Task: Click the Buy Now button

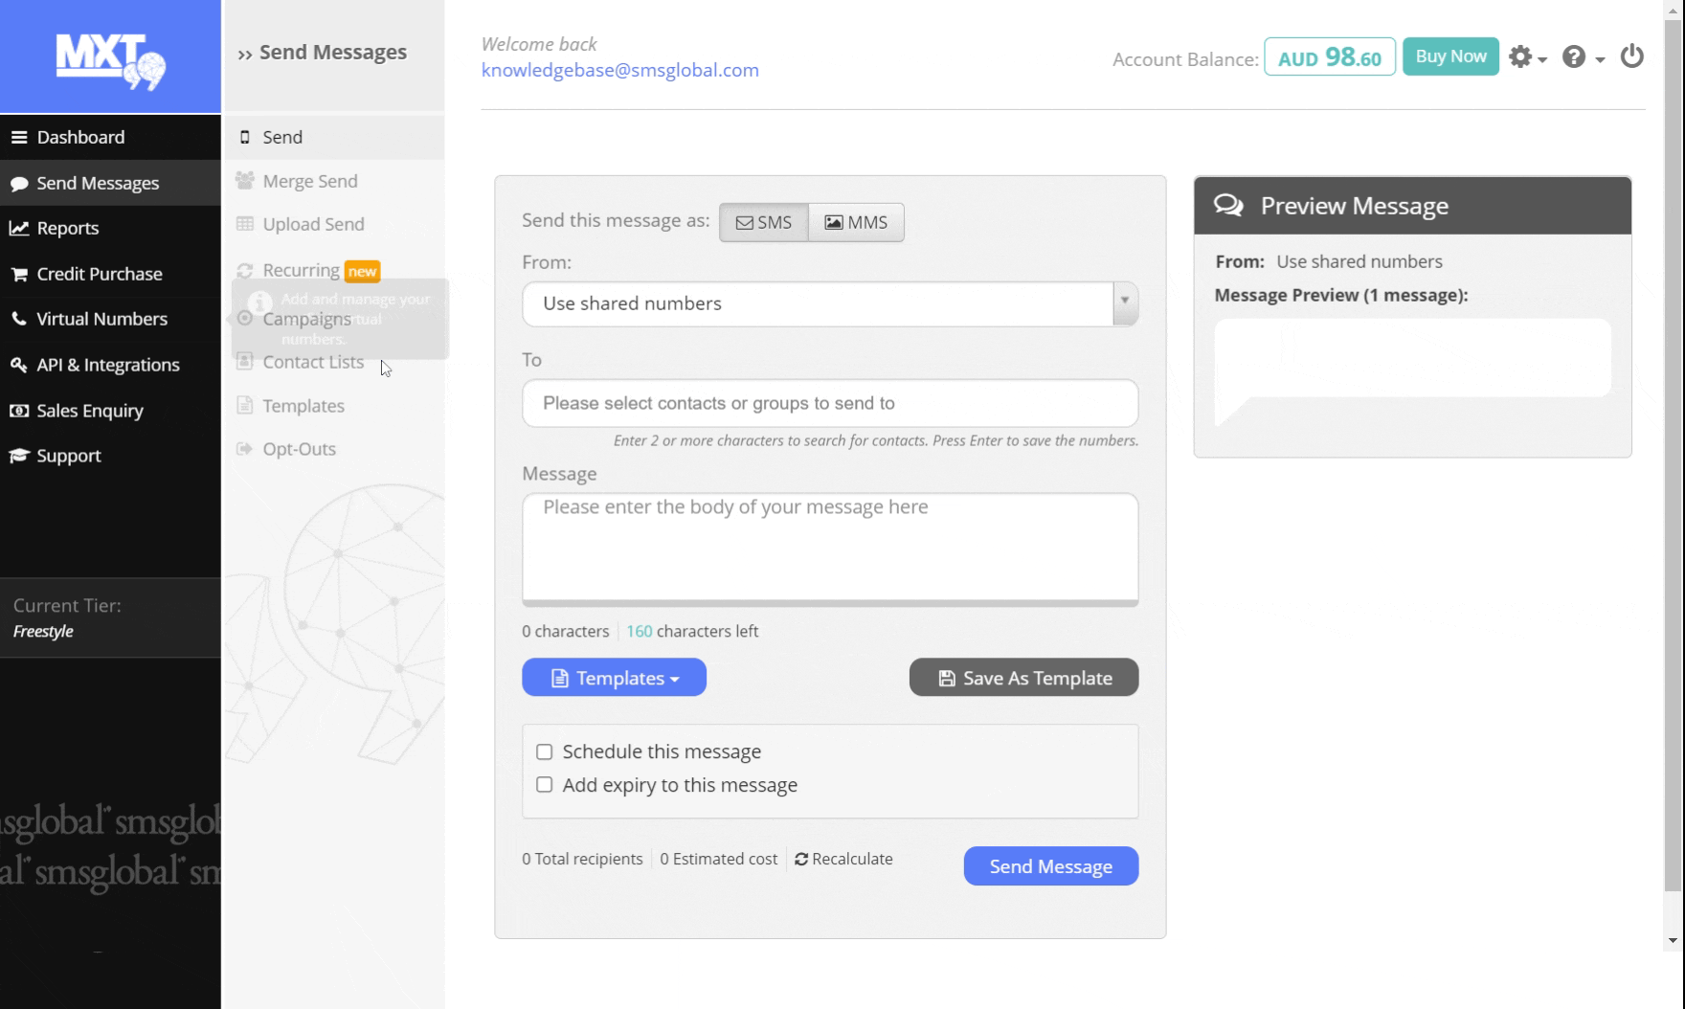Action: 1449,56
